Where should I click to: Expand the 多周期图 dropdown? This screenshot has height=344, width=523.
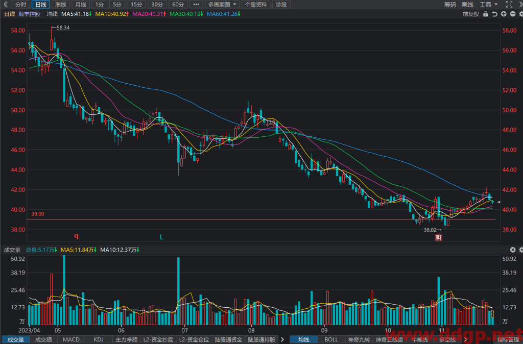(222, 4)
